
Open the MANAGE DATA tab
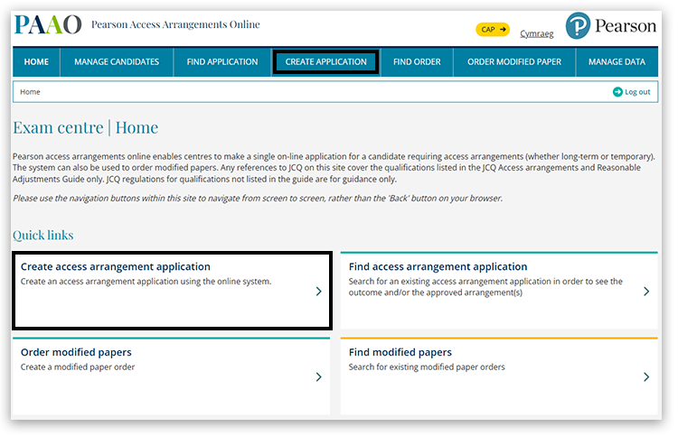[x=617, y=62]
